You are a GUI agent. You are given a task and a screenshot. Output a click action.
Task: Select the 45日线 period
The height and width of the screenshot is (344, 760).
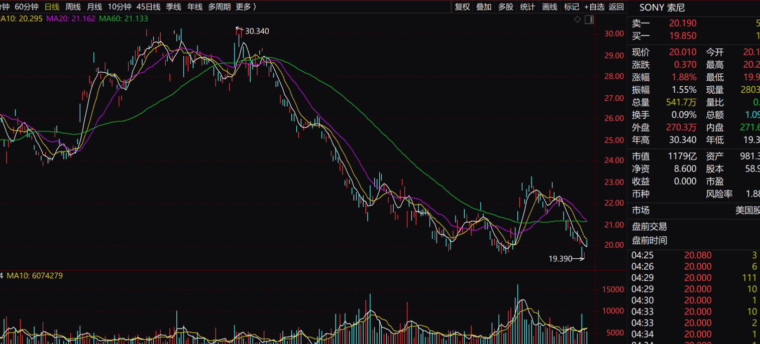coord(149,7)
